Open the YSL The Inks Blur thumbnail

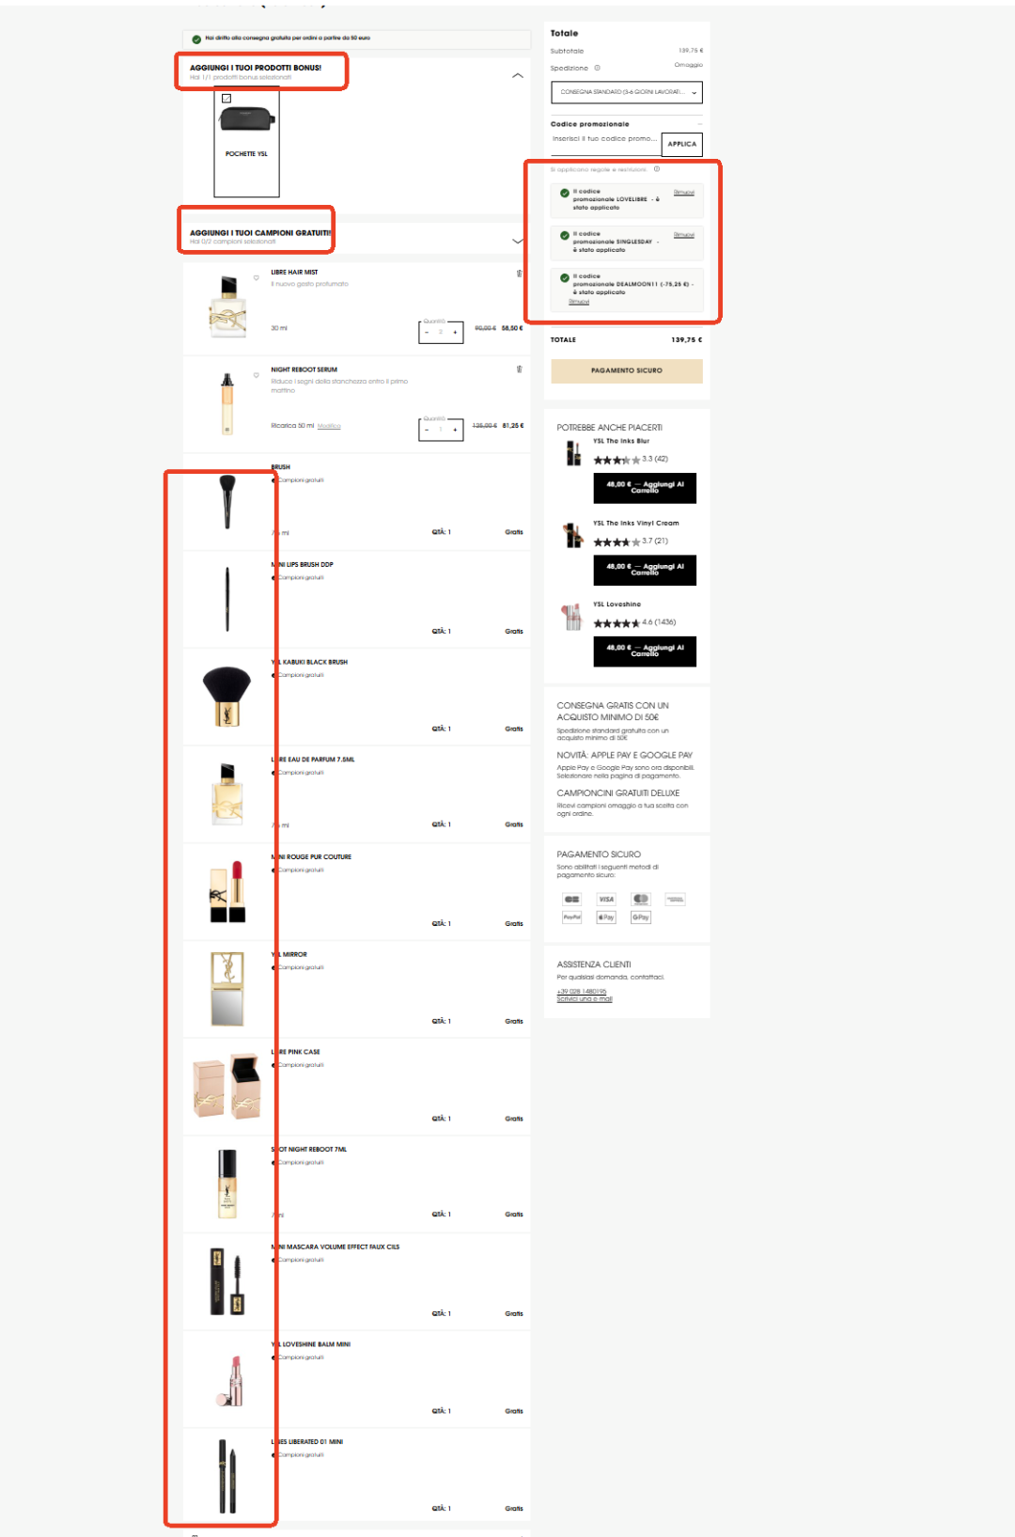[x=572, y=453]
